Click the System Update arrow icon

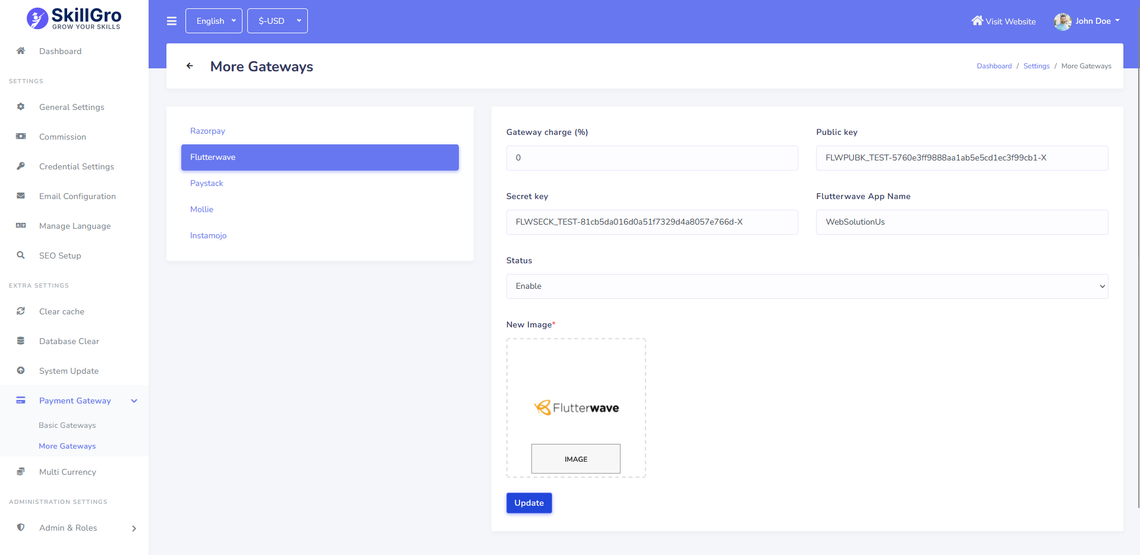[21, 371]
